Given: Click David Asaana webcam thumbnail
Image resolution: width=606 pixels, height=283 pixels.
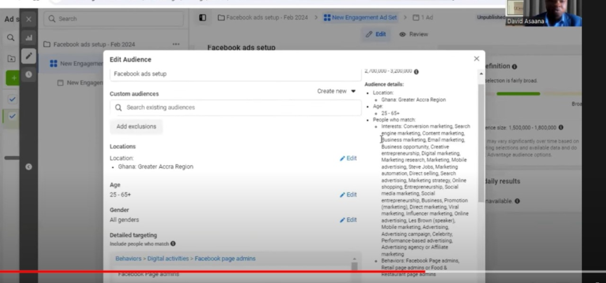Looking at the screenshot, I should [543, 13].
